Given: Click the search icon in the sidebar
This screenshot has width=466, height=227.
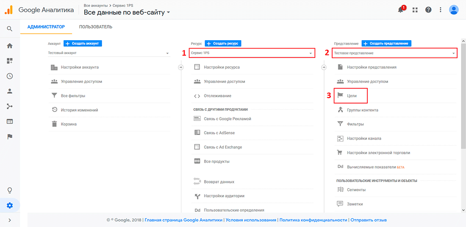Looking at the screenshot, I should tap(9, 29).
